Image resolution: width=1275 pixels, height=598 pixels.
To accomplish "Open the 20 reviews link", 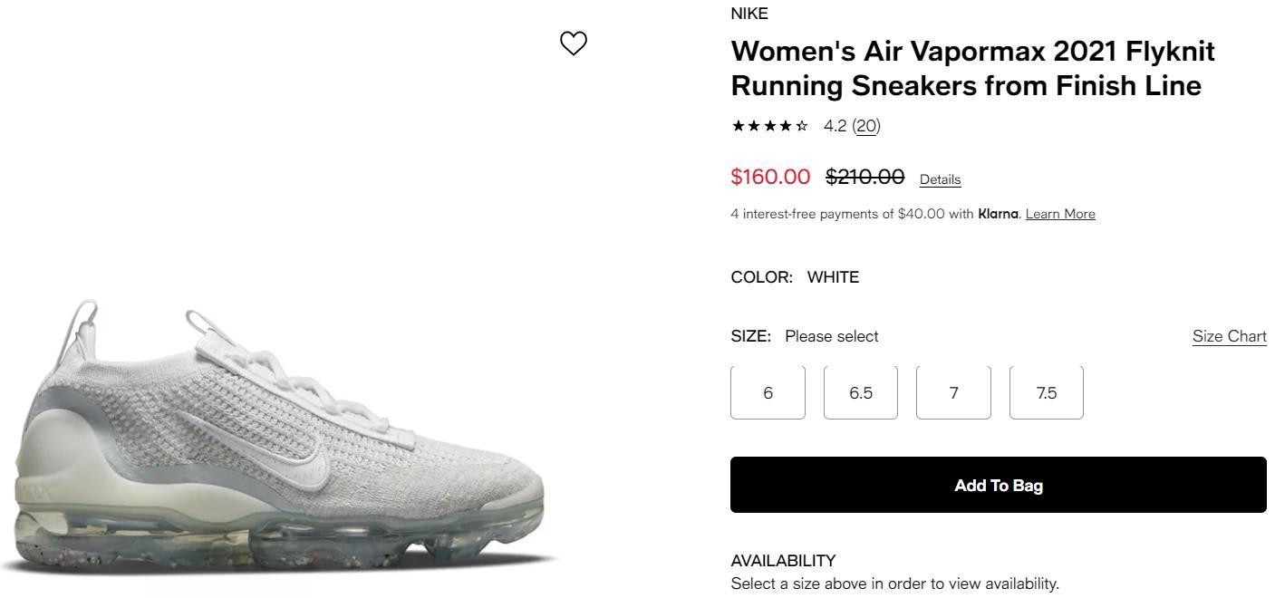I will coord(866,125).
